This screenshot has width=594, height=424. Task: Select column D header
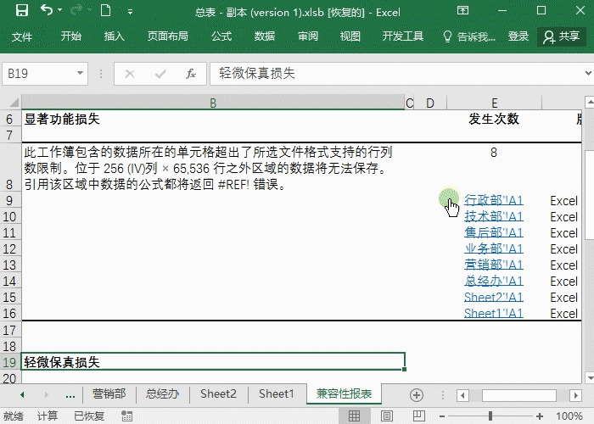430,103
